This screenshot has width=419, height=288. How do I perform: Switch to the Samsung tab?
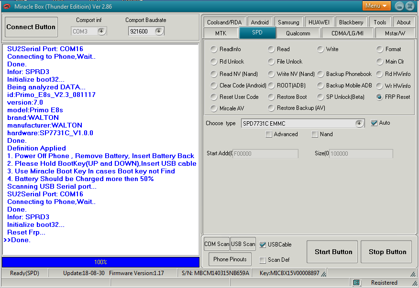click(x=288, y=22)
